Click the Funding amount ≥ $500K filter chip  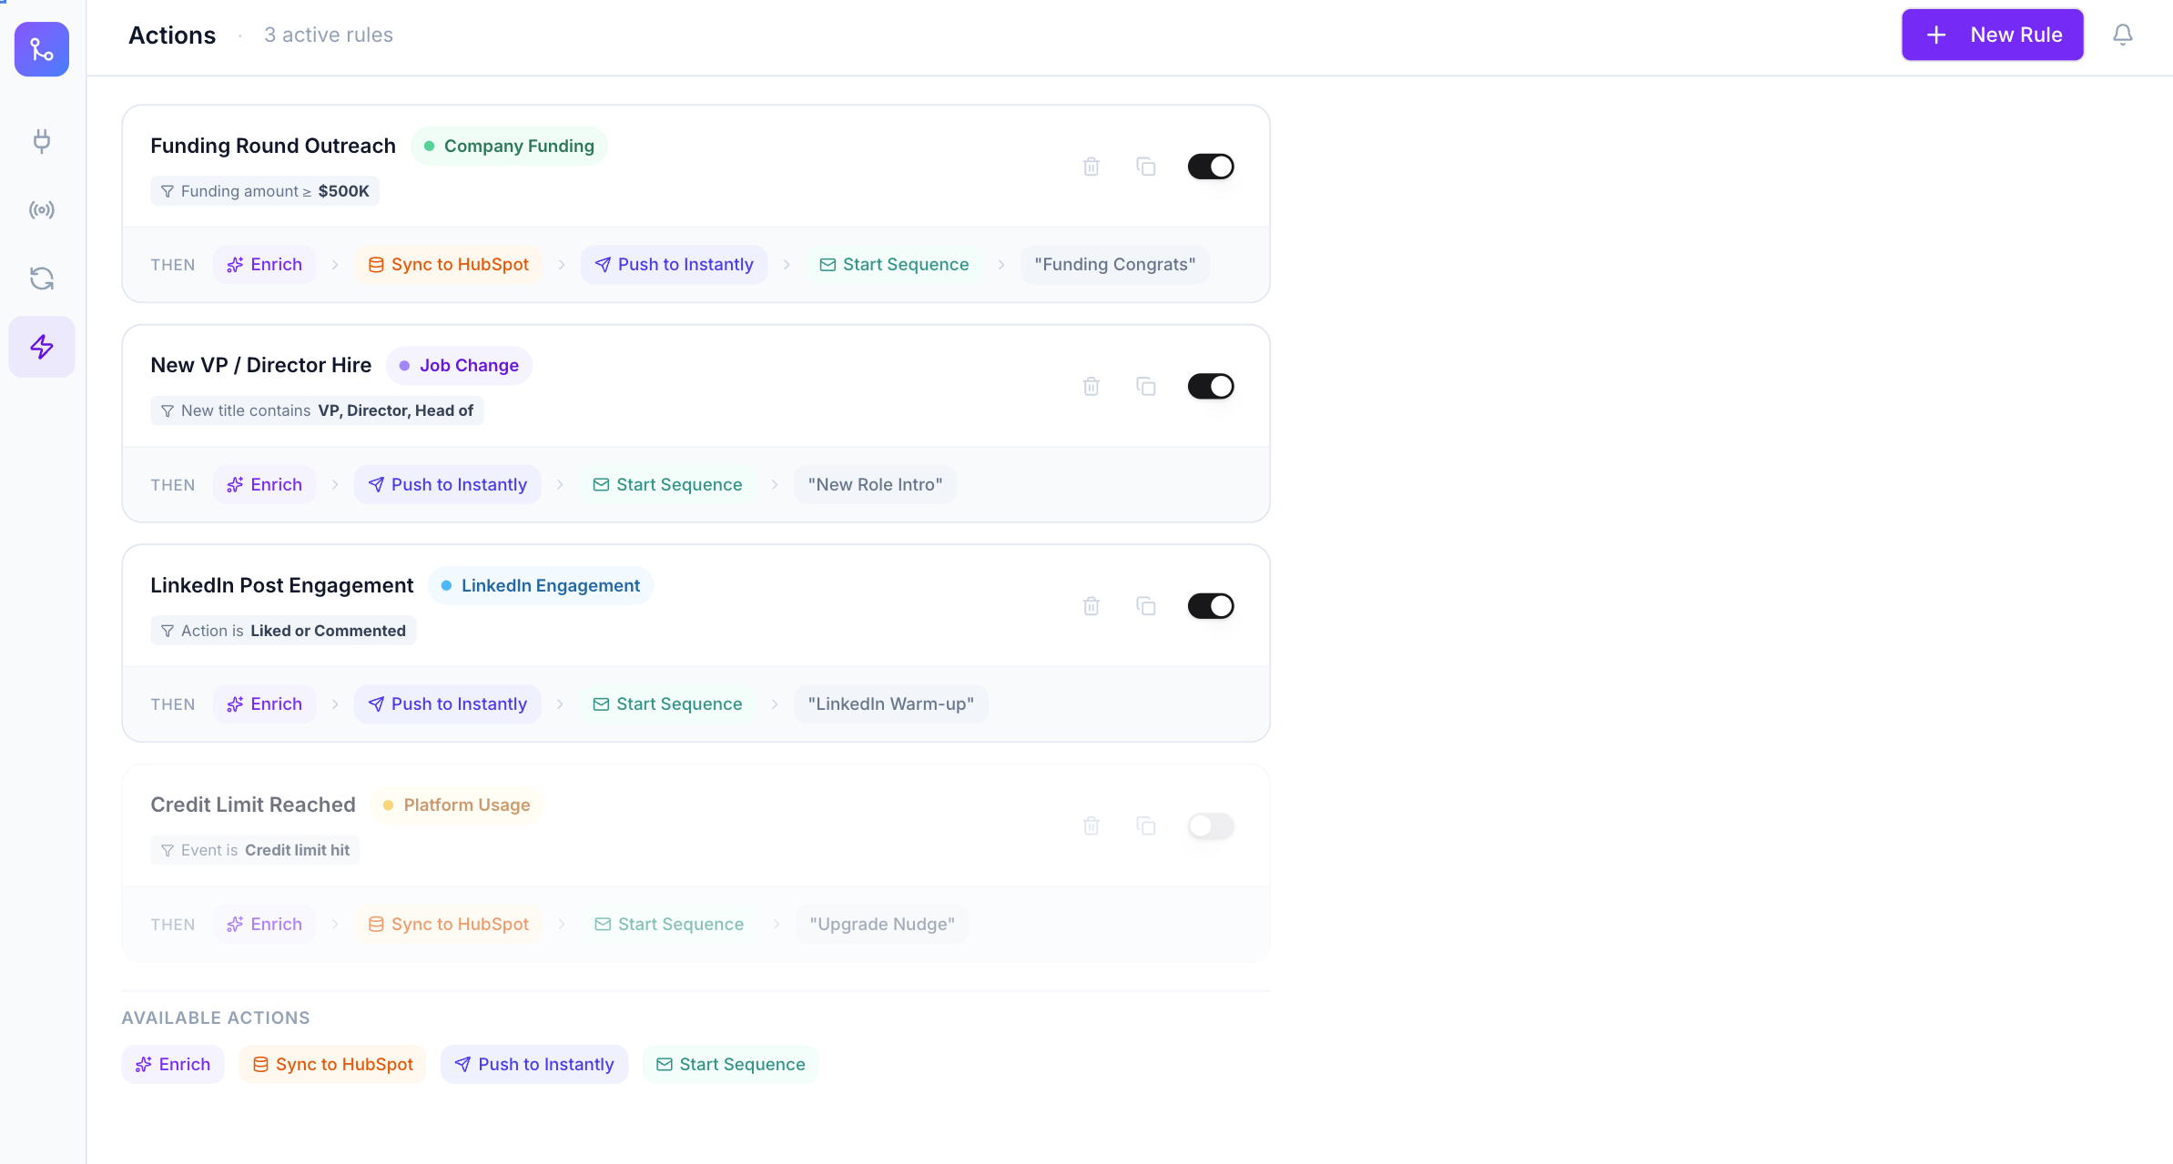tap(265, 191)
